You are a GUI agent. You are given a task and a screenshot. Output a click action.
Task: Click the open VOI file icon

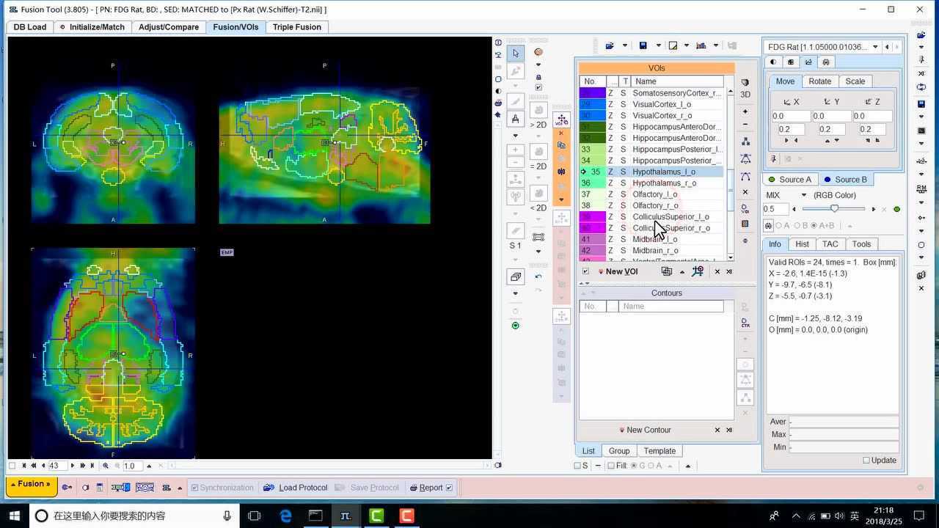click(610, 45)
